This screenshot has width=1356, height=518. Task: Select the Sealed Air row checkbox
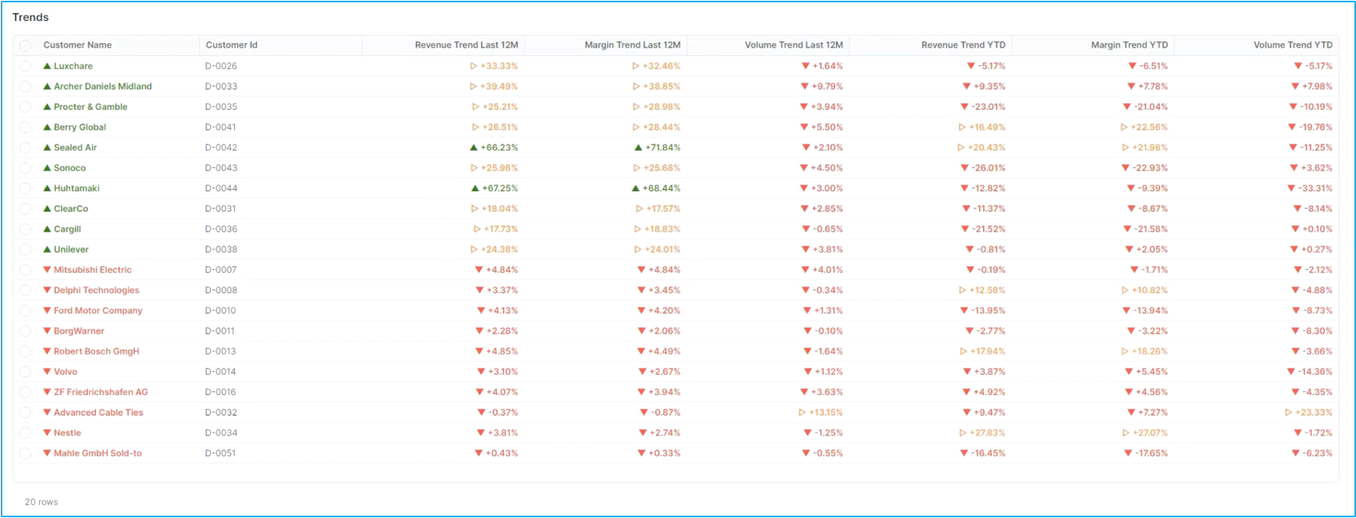pyautogui.click(x=26, y=148)
